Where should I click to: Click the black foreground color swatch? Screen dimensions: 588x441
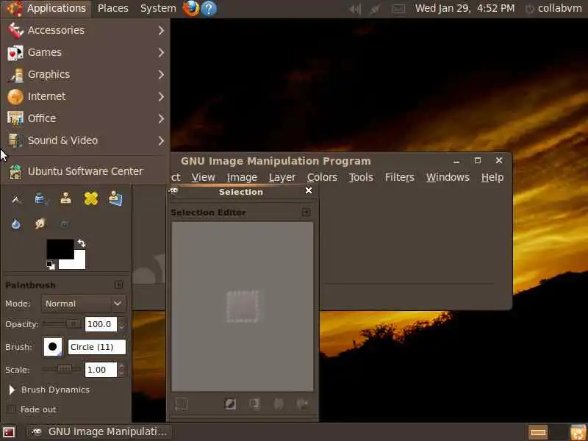point(60,248)
